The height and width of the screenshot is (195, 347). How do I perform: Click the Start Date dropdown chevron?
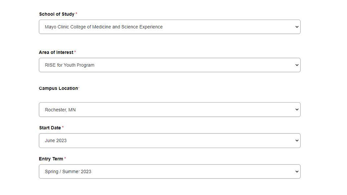[x=297, y=140]
